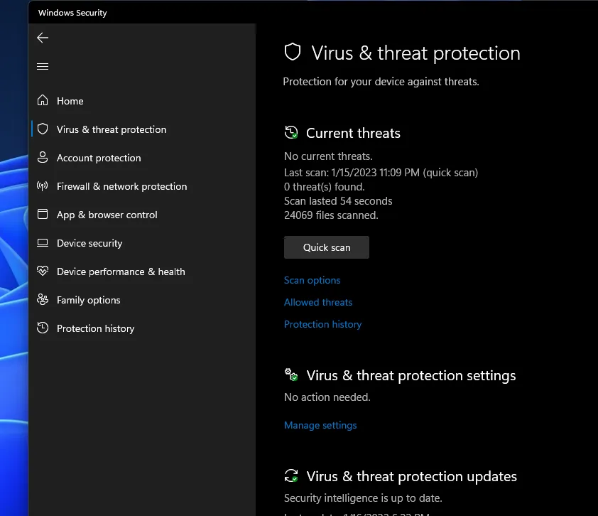Click the Account protection person icon

pos(43,158)
